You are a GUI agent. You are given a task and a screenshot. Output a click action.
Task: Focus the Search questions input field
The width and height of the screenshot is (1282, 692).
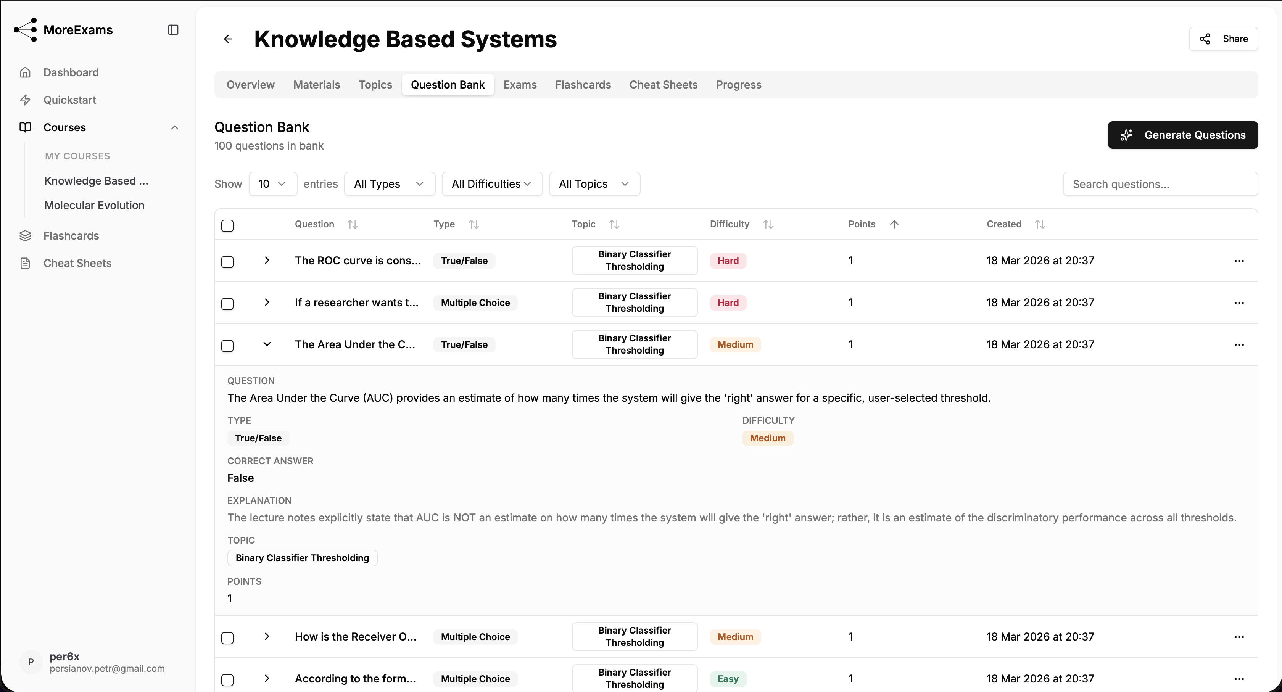coord(1160,184)
